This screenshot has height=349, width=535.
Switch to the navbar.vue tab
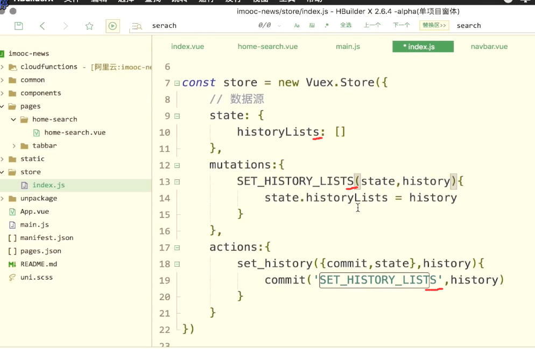click(x=489, y=47)
